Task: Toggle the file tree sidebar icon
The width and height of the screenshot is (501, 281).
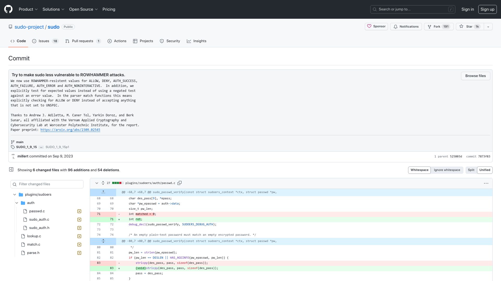Action: 11,170
